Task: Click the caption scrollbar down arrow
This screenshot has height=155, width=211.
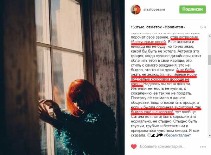Action: click(x=210, y=136)
